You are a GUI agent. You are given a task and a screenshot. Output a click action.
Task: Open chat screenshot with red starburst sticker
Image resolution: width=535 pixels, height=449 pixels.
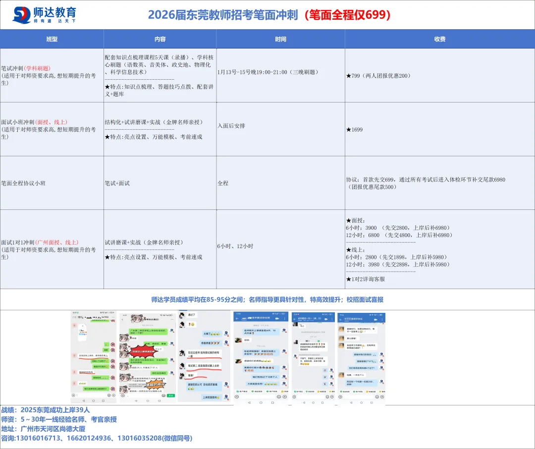click(x=148, y=358)
